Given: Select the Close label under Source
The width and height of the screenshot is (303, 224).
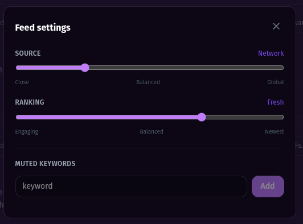Looking at the screenshot, I should point(22,82).
